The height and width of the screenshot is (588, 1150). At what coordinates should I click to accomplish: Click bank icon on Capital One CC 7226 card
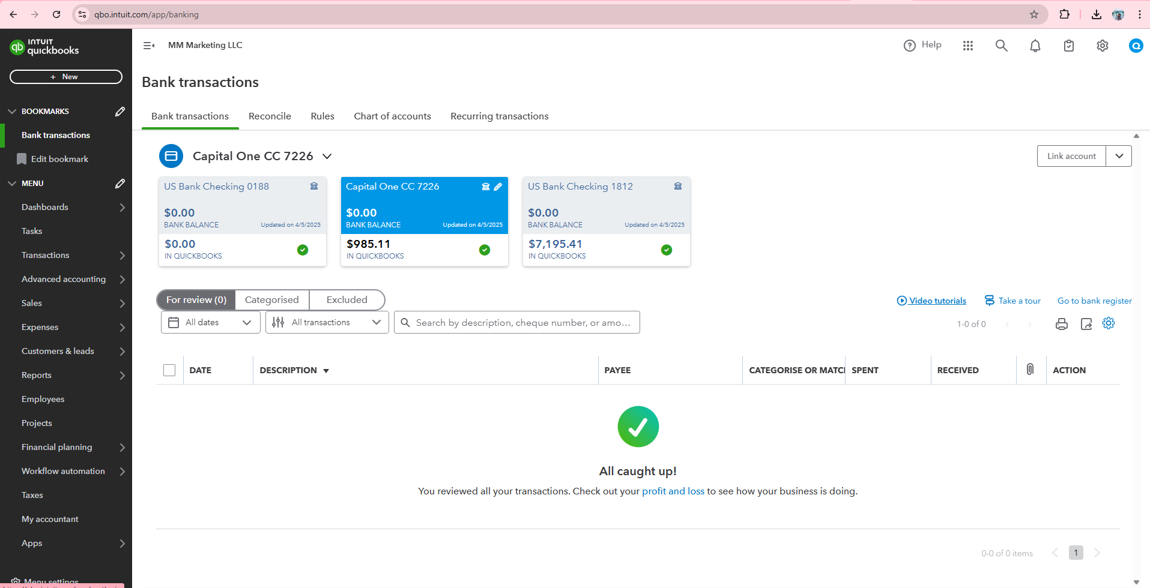coord(486,187)
